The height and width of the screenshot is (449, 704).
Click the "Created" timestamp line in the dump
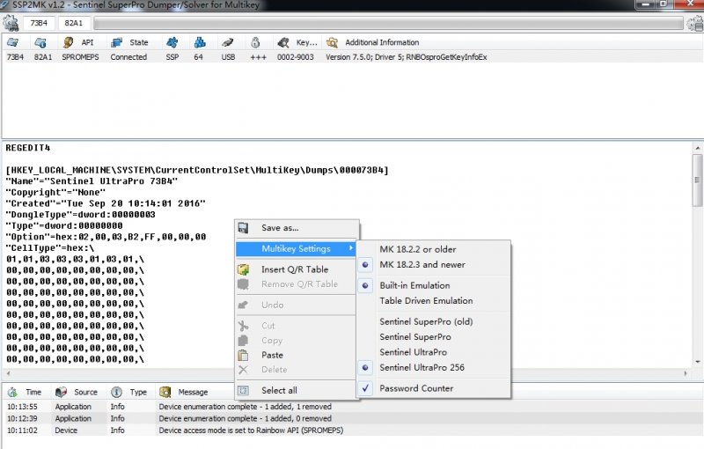point(106,203)
